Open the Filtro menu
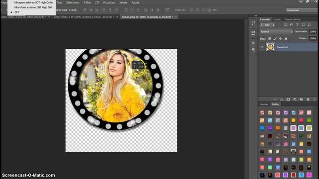The width and height of the screenshot is (319, 179). point(87,2)
